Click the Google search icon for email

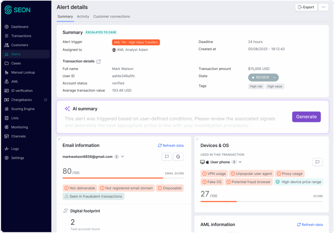[x=178, y=157]
